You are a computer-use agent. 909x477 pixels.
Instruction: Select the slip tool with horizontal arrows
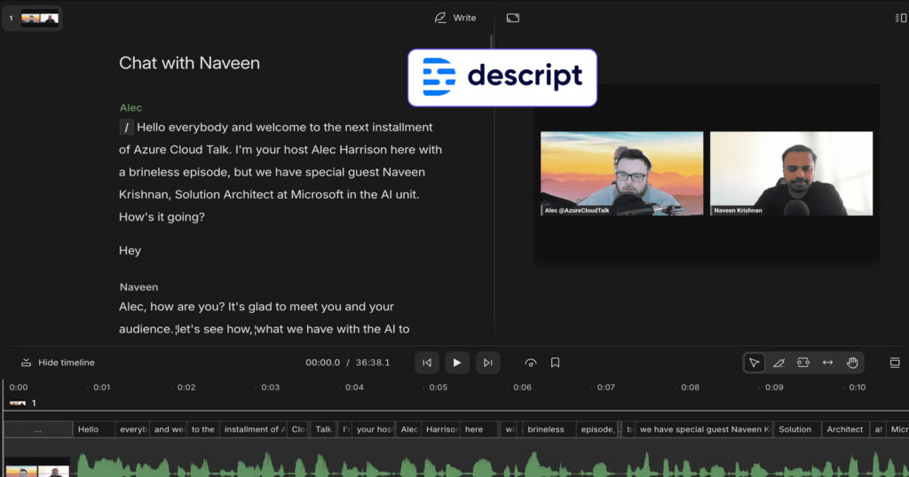[827, 363]
